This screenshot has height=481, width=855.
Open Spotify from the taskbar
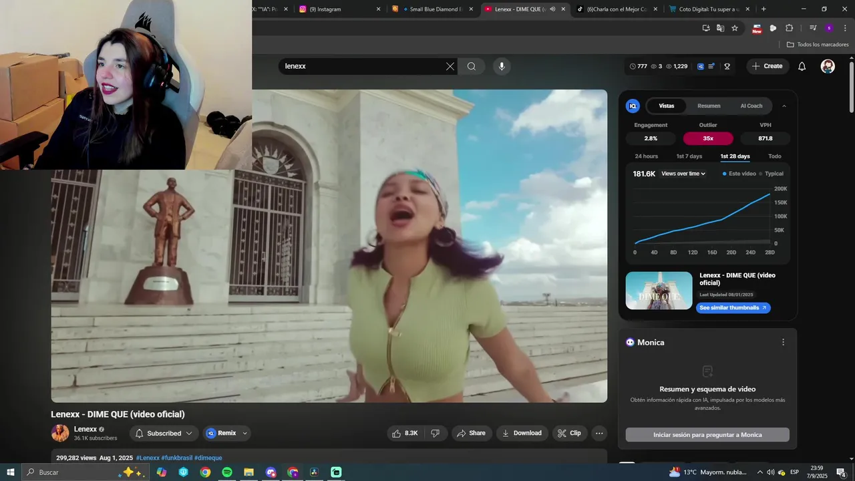pyautogui.click(x=227, y=472)
